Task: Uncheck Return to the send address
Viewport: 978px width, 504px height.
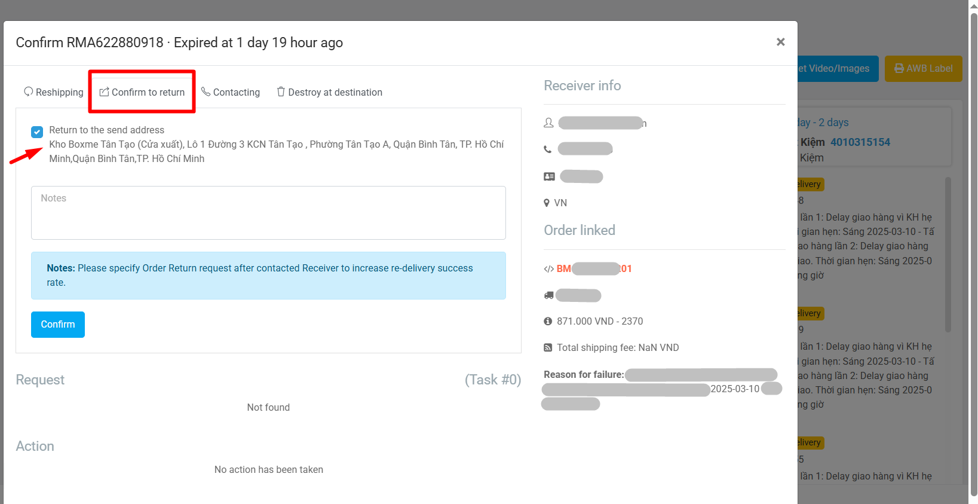Action: [37, 132]
